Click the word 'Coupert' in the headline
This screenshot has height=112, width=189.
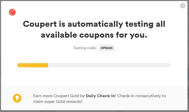point(40,24)
